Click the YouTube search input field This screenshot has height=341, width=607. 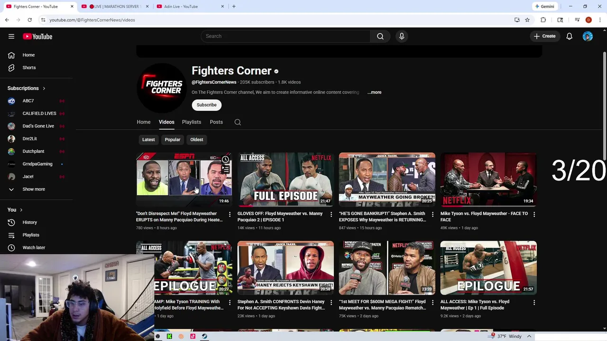[285, 36]
